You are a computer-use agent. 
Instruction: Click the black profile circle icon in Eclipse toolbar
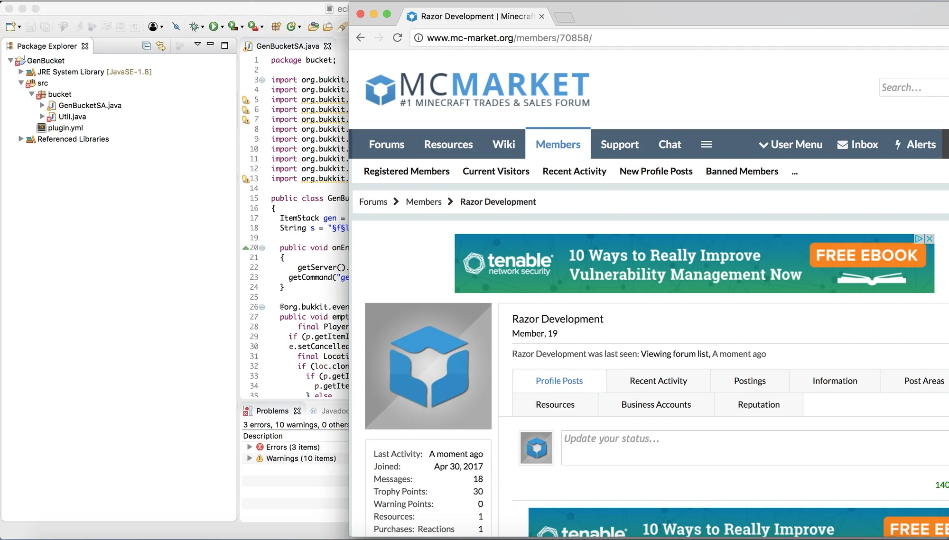(153, 27)
